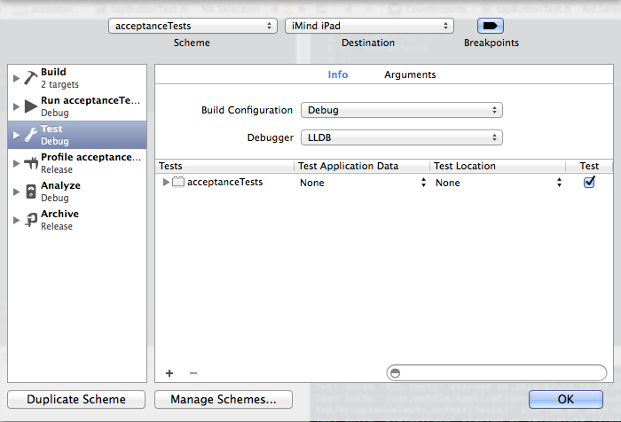Open the Destination popup showing iMind iPad
Screen dimensions: 621x422
pos(369,26)
